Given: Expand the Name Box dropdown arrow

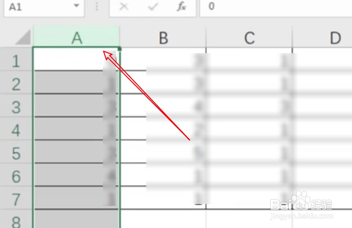Looking at the screenshot, I should [x=77, y=6].
